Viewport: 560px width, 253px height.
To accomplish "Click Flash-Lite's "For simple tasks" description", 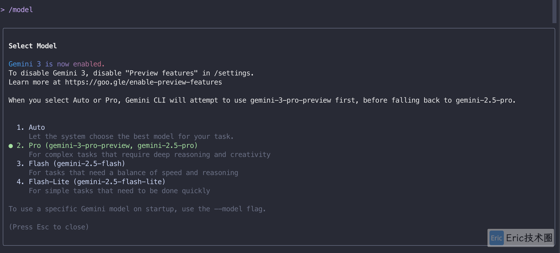I will tap(119, 191).
